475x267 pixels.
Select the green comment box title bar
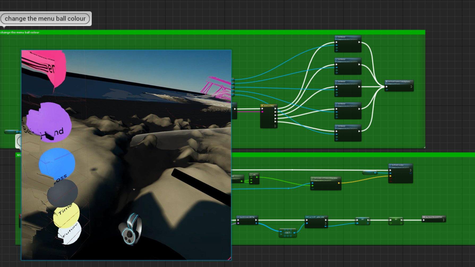coord(212,32)
